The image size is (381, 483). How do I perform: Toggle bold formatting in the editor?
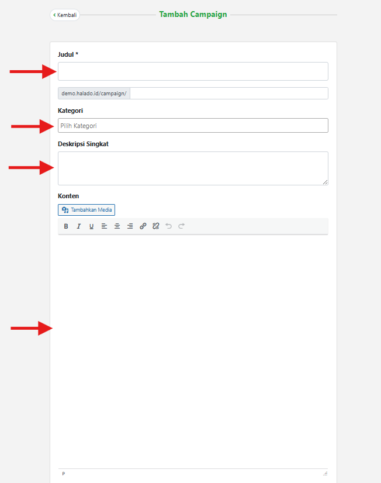[66, 226]
